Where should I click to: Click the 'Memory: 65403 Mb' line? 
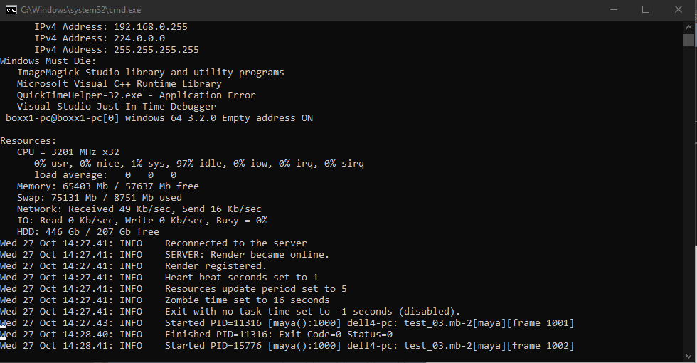[108, 186]
